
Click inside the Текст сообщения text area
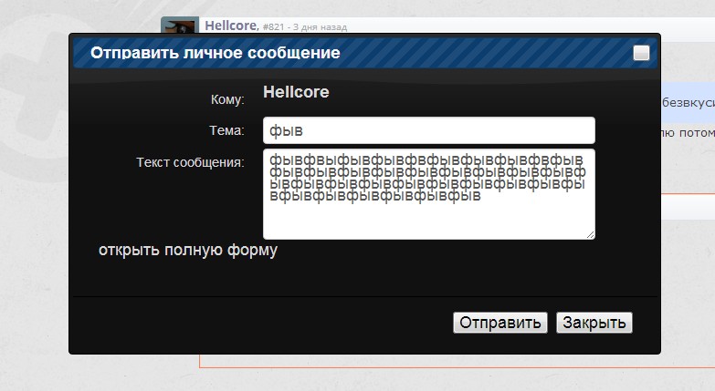tap(429, 194)
